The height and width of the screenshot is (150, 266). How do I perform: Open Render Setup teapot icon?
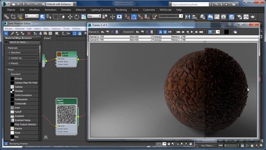click(x=239, y=17)
